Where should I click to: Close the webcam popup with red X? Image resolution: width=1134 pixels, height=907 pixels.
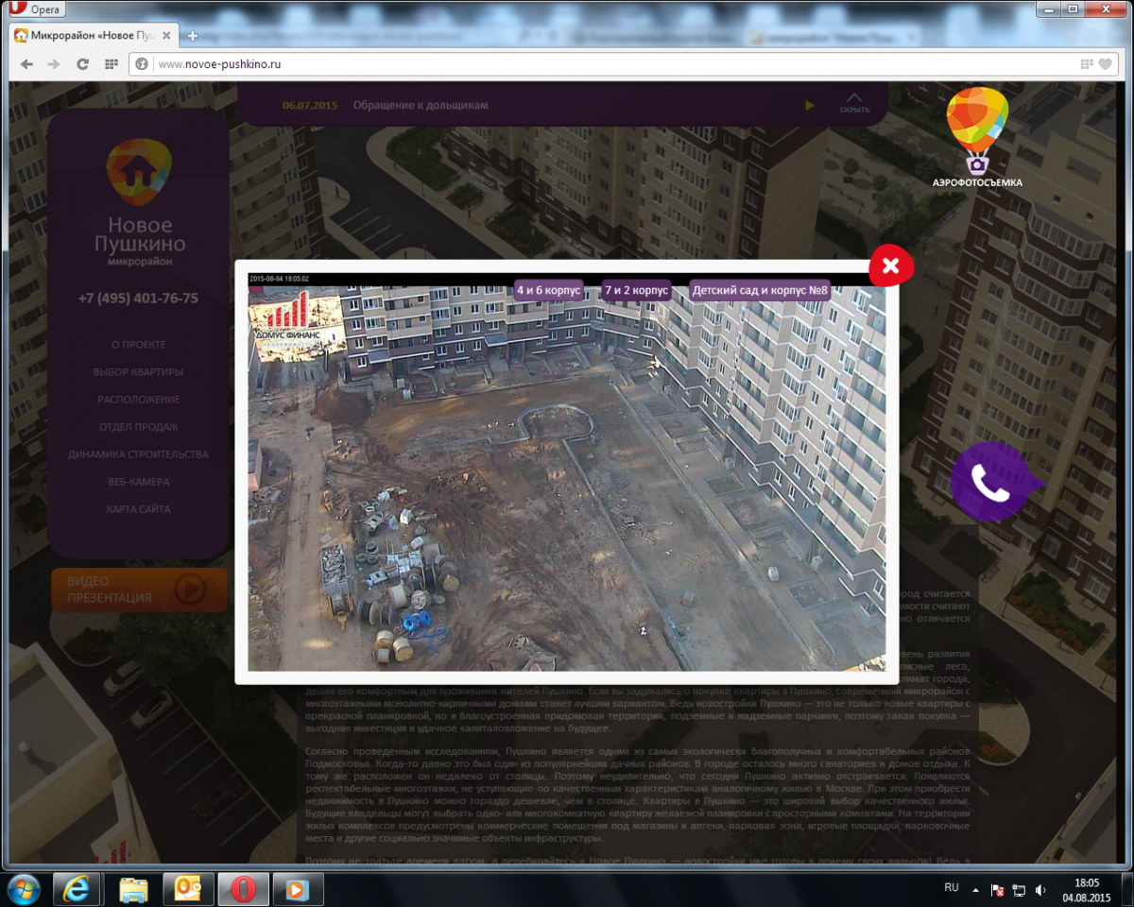890,266
